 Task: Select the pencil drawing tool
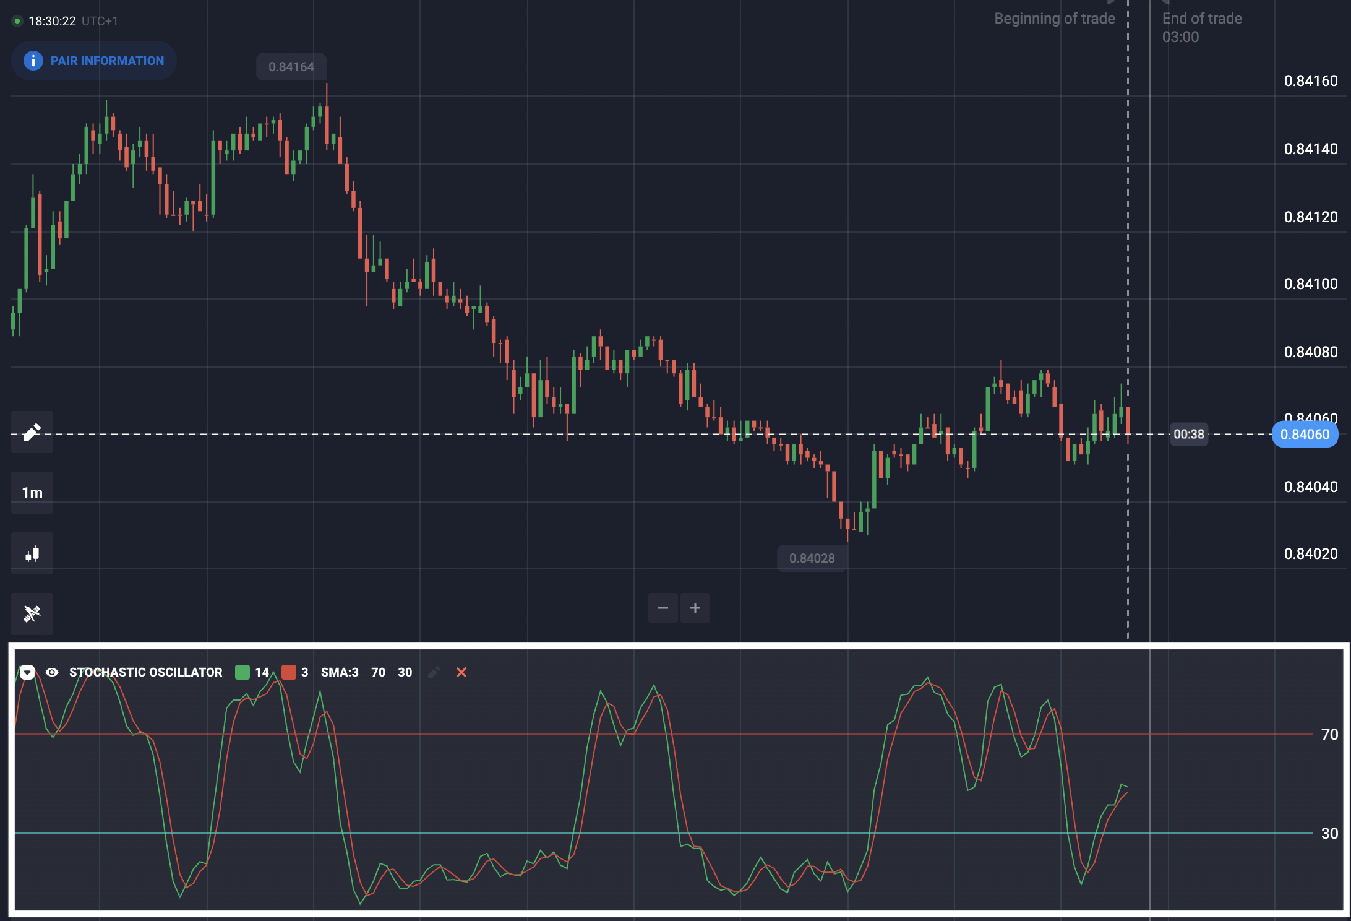(32, 432)
